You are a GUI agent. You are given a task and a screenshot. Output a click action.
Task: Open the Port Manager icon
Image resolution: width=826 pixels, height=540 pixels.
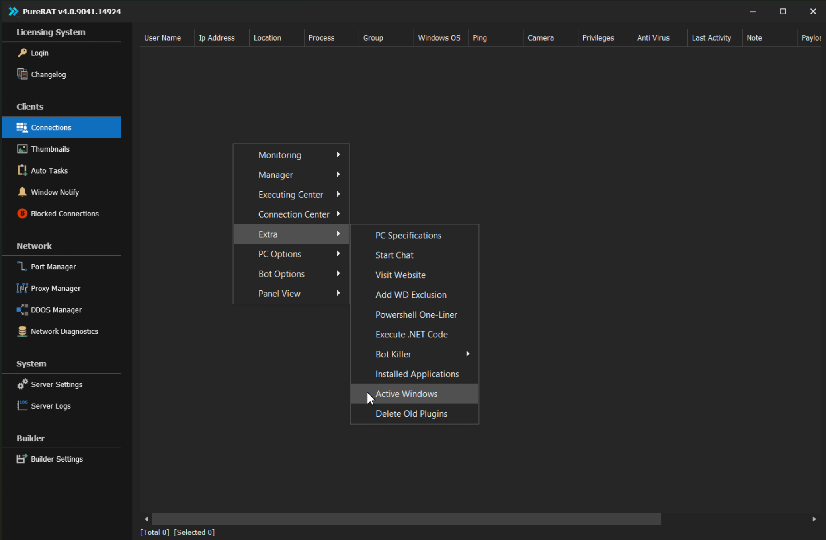click(x=22, y=266)
